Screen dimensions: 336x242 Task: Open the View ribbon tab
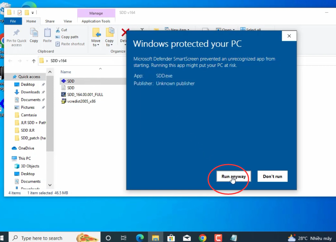68,21
